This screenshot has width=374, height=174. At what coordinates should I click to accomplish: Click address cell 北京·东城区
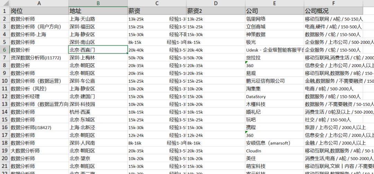coord(98,120)
